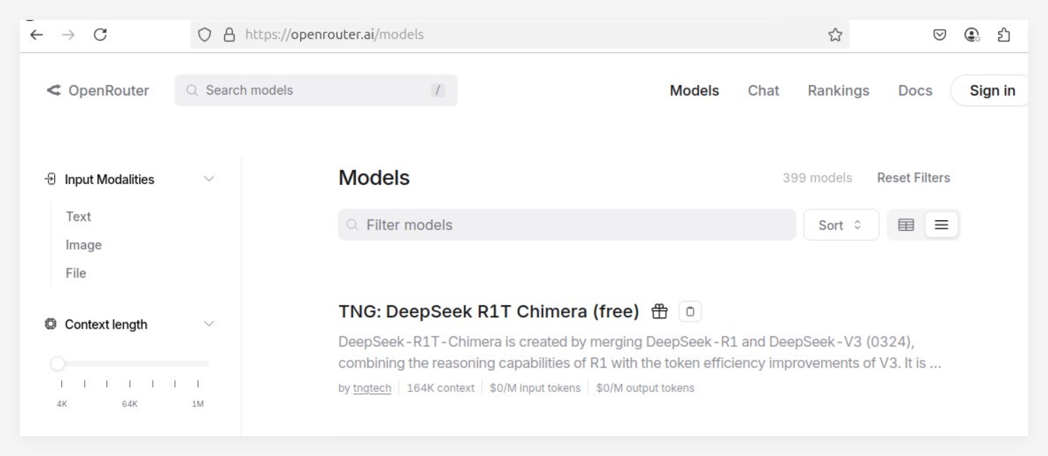This screenshot has width=1048, height=456.
Task: Click the browser back arrow
Action: click(x=36, y=35)
